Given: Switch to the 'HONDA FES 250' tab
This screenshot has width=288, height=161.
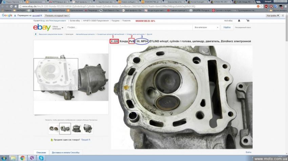Looking at the screenshot, I should click(221, 2).
